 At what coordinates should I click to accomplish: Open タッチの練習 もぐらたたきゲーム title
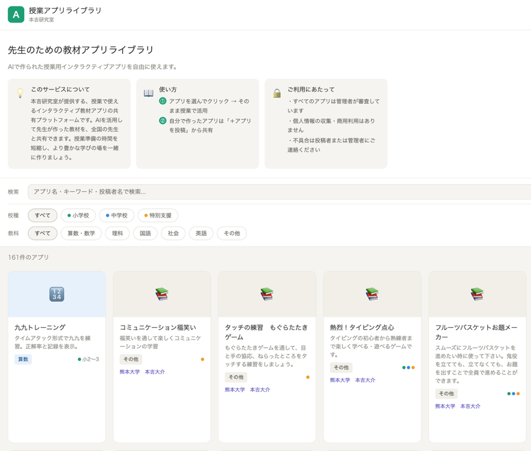(x=267, y=332)
